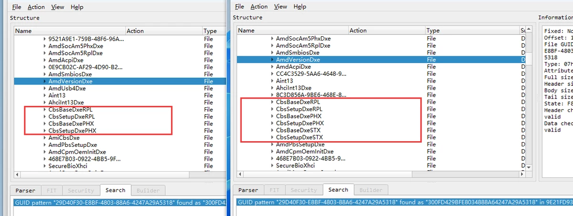
Task: Open the Help menu in the right window
Action: tap(300, 7)
